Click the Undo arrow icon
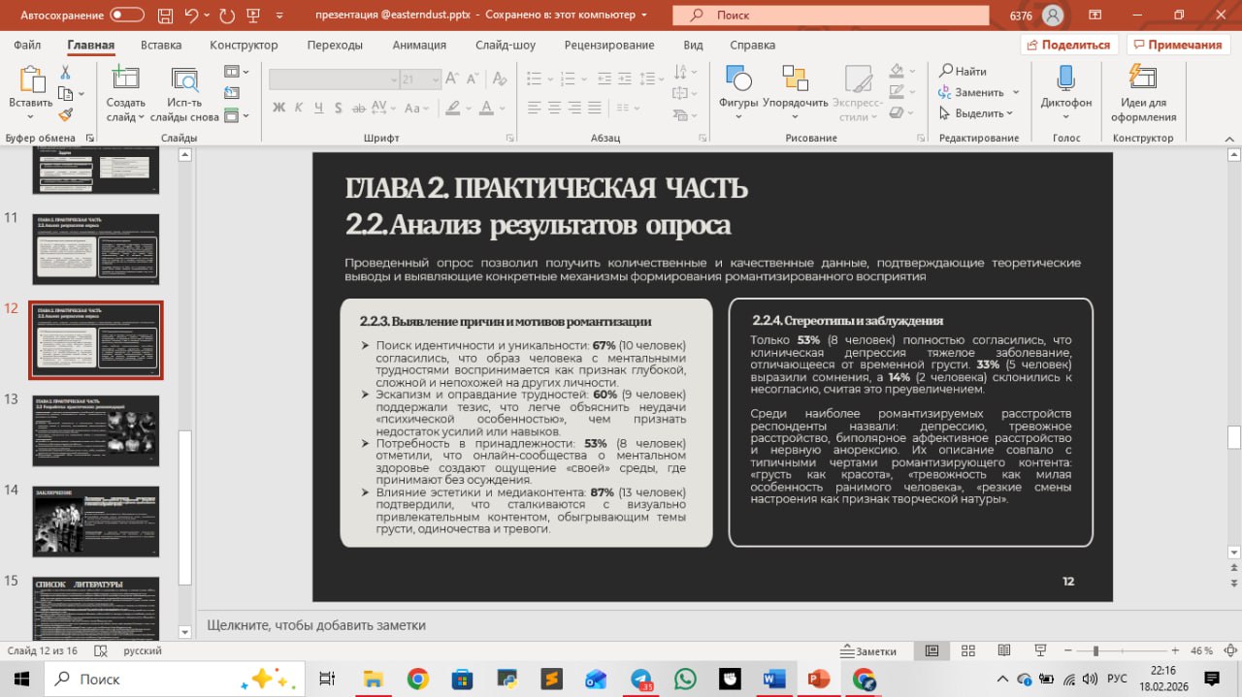1242x697 pixels. click(192, 16)
